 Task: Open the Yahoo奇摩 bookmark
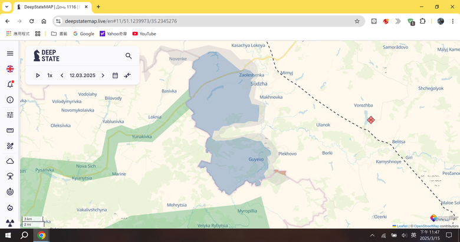coord(113,34)
